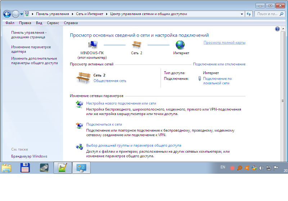Image resolution: width=288 pixels, height=201 pixels.
Task: Click the Action Center flag tray icon
Action: [x=276, y=168]
